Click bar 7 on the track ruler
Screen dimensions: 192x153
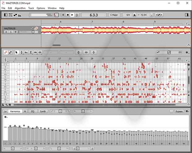[92, 22]
